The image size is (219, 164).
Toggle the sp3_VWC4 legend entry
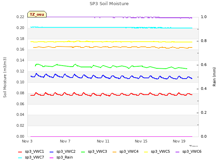pyautogui.click(x=126, y=152)
